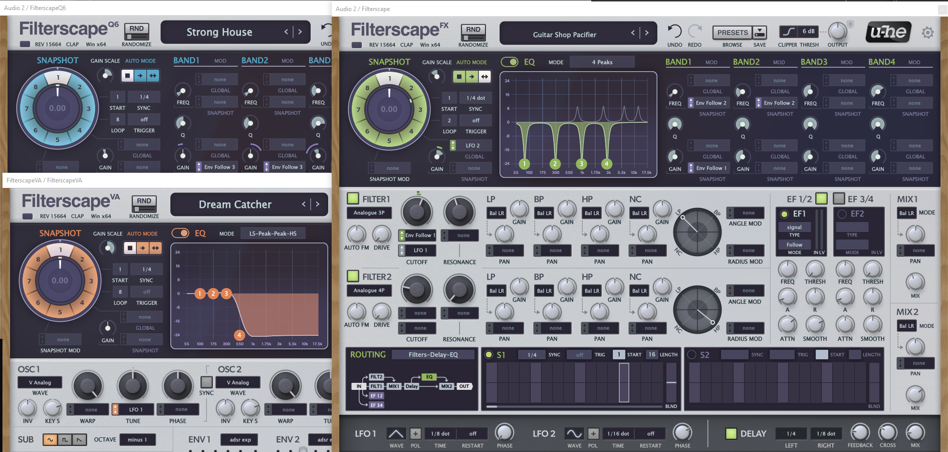The image size is (948, 452).
Task: Toggle OSC SYNC box in Filterscape VA
Action: 206,382
